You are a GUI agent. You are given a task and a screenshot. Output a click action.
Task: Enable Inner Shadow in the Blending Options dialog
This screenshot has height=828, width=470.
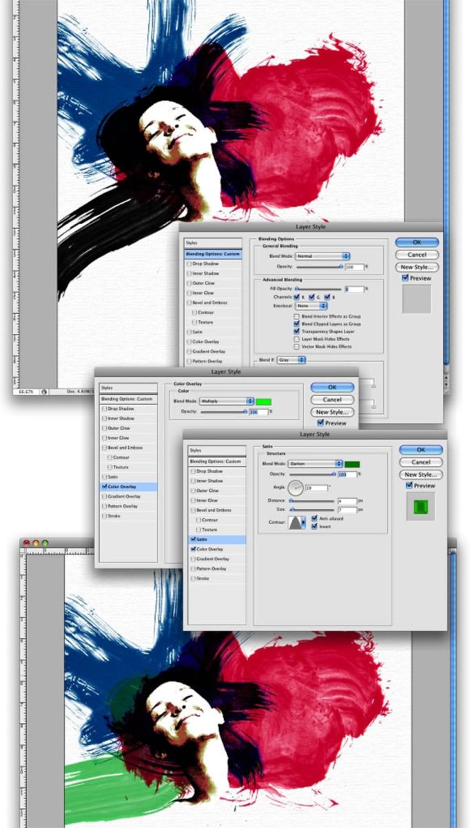pyautogui.click(x=188, y=273)
